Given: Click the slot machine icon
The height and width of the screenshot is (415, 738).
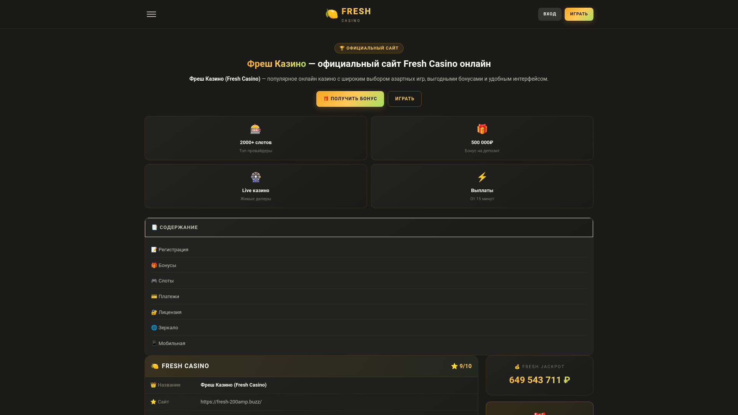Looking at the screenshot, I should click(256, 129).
